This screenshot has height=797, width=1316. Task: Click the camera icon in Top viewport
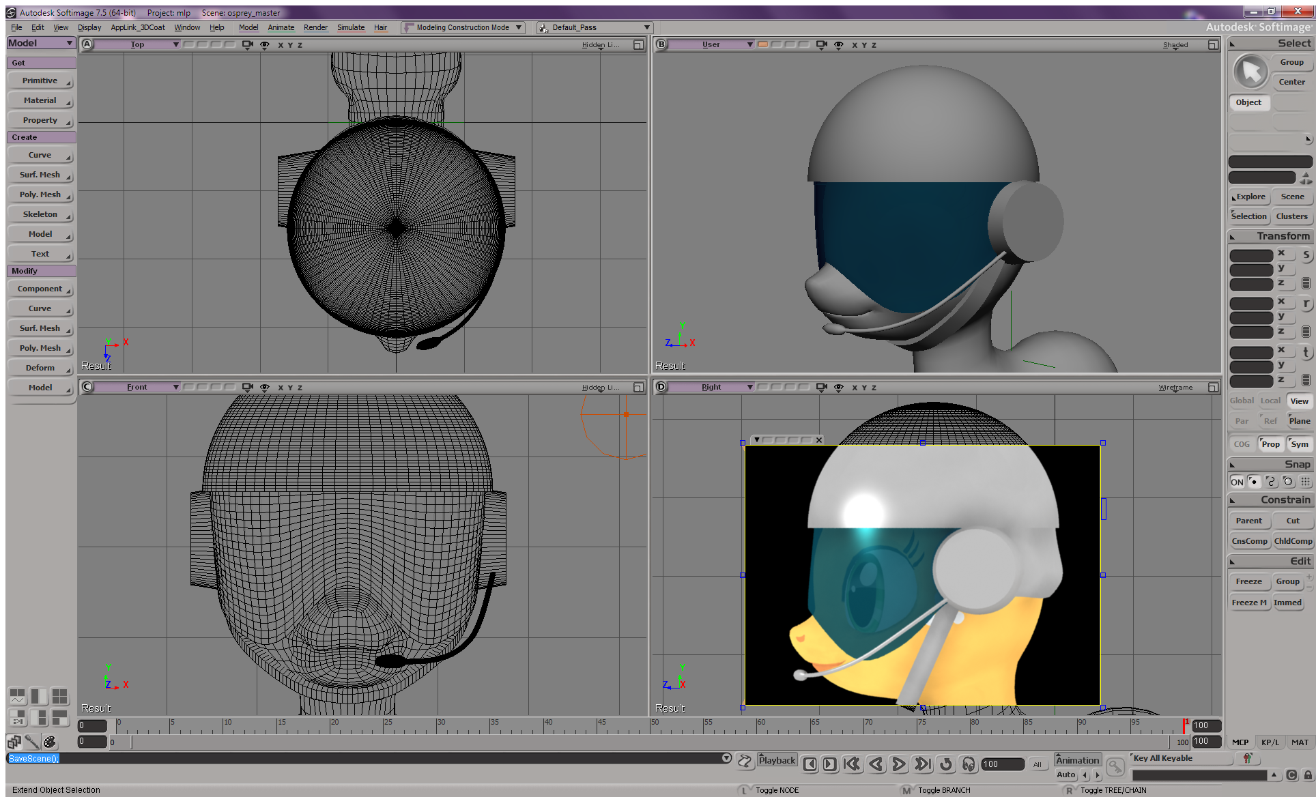coord(247,44)
